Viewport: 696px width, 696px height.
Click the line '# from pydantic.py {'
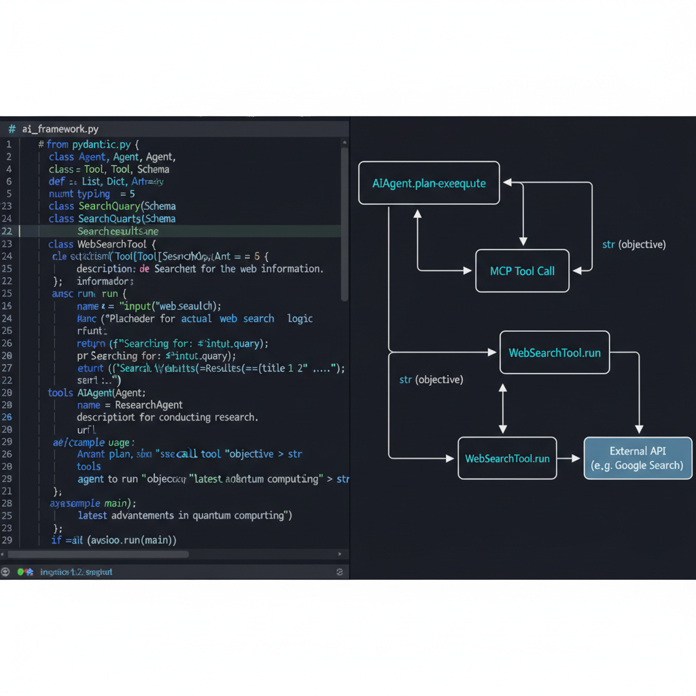[89, 144]
